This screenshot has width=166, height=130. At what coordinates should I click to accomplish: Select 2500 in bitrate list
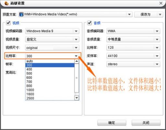pyautogui.click(x=50, y=98)
